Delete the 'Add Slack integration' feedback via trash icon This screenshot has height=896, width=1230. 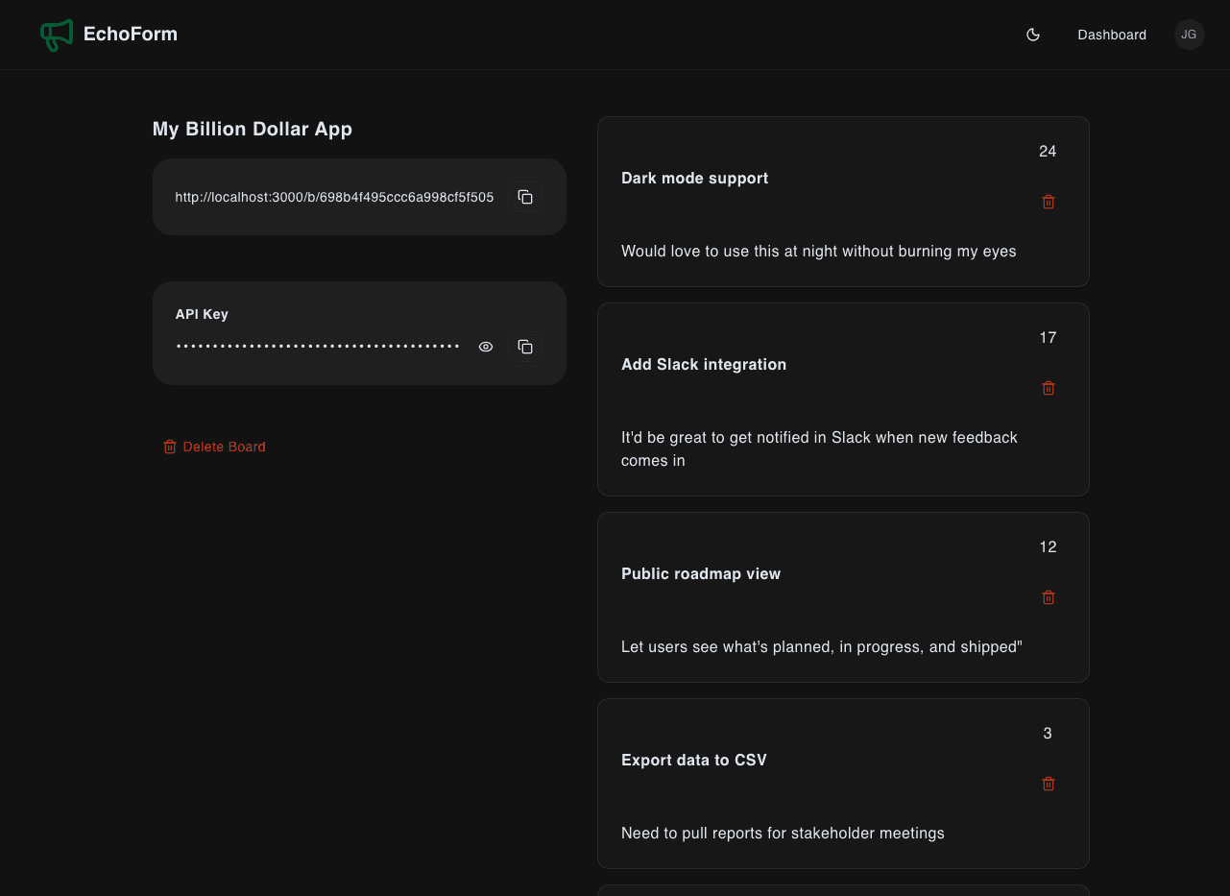(1048, 388)
